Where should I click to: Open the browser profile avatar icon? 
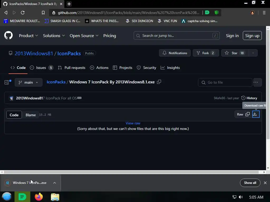[252, 13]
